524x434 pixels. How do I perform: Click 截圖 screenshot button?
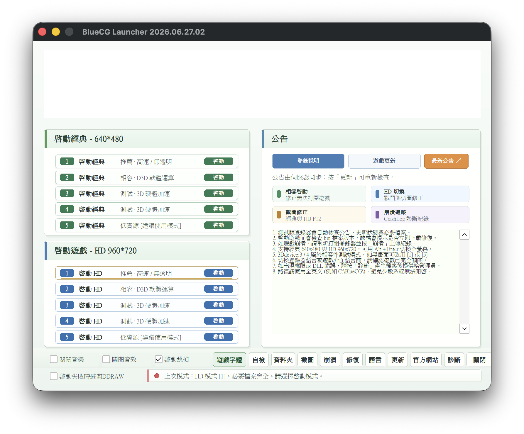(307, 360)
